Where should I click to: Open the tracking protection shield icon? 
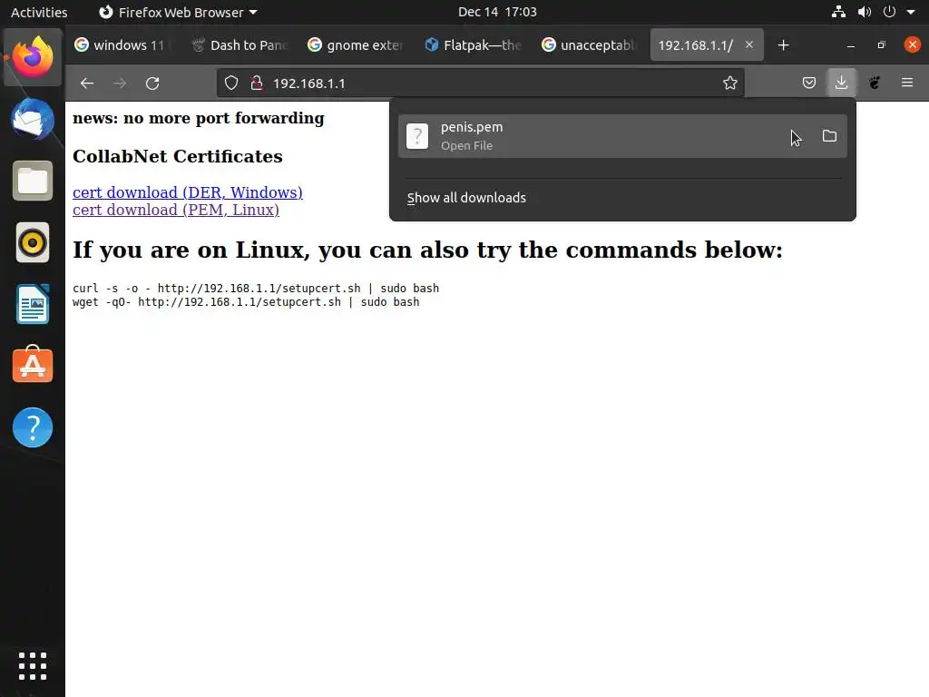coord(231,83)
